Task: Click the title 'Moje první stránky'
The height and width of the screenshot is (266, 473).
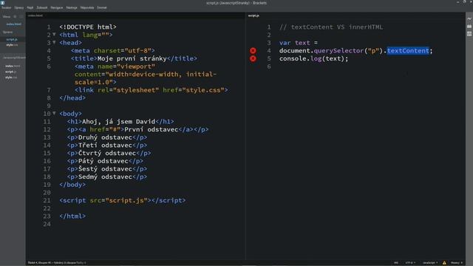Action: [x=132, y=58]
